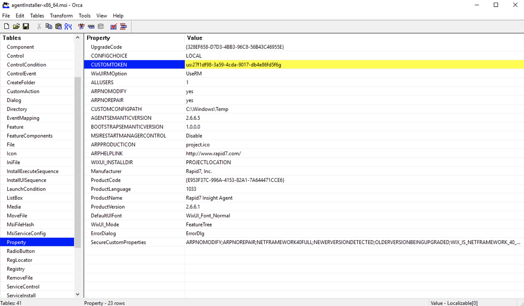Click the Validate checkmark icon
Viewport: 524px width, 306px height.
(113, 26)
